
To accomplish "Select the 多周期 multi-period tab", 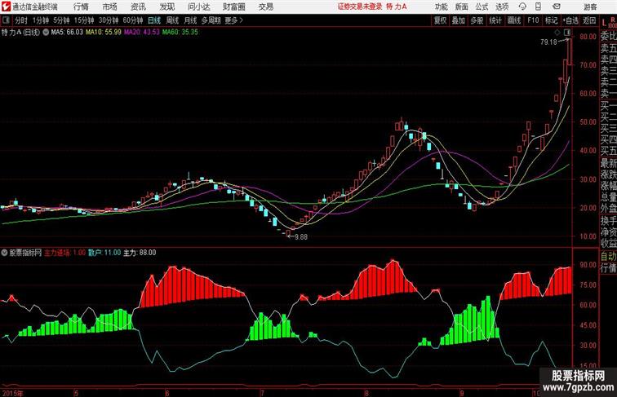I will pos(211,20).
